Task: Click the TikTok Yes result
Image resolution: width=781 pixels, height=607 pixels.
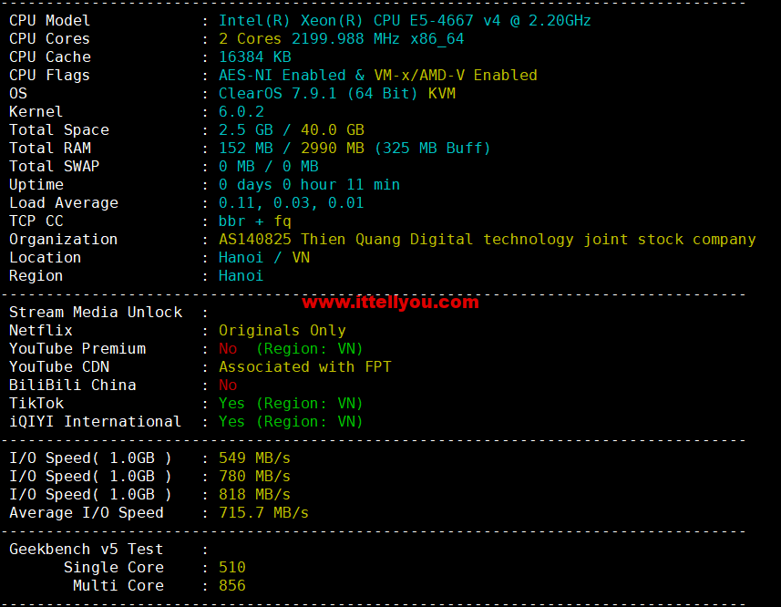Action: [231, 403]
